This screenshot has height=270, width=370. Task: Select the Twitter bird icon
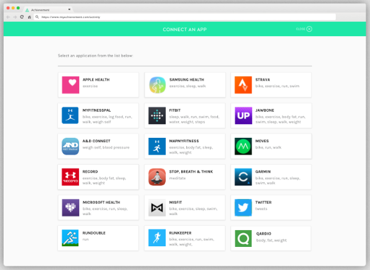(243, 208)
